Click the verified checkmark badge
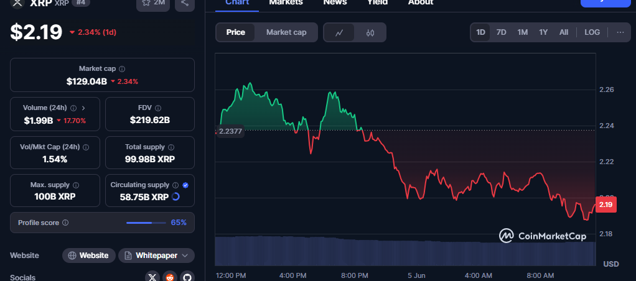Viewport: 636px width, 281px height. click(x=185, y=185)
